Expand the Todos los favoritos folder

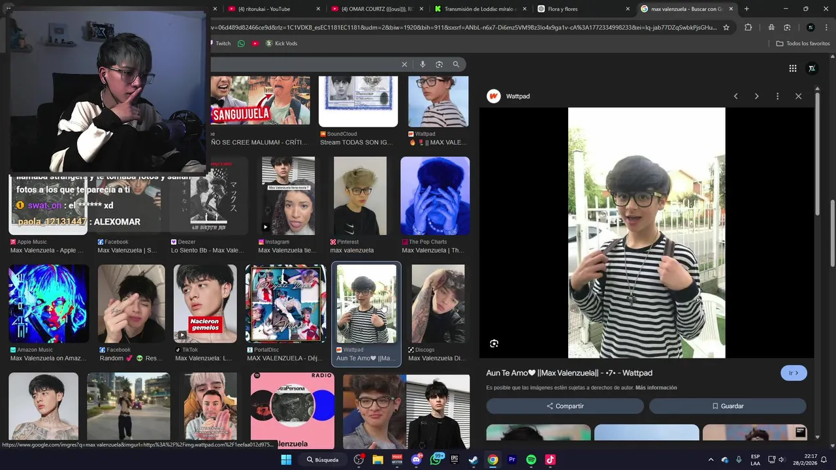pyautogui.click(x=803, y=43)
